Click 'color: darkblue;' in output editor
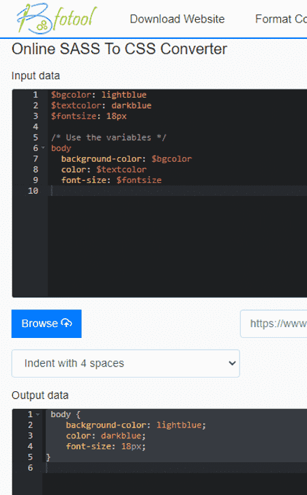This screenshot has height=495, width=307. (x=106, y=436)
